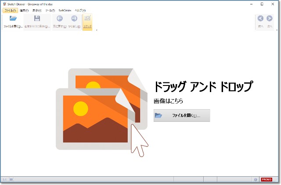
Task: Click the info icon in status bar
Action: [x=256, y=179]
